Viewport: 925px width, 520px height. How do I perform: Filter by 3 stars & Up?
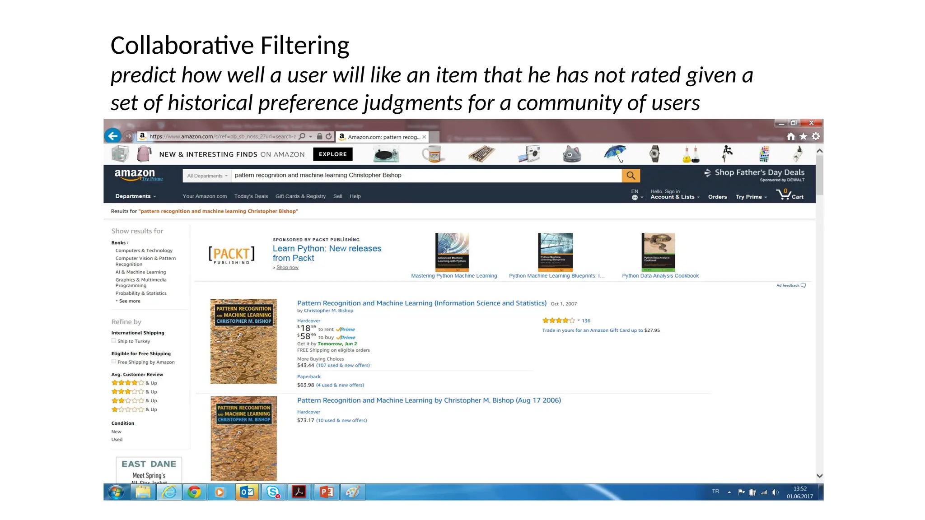134,392
